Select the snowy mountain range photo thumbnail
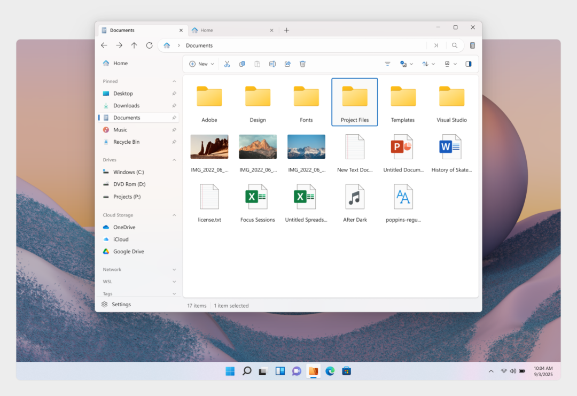Viewport: 577px width, 396px height. point(306,146)
